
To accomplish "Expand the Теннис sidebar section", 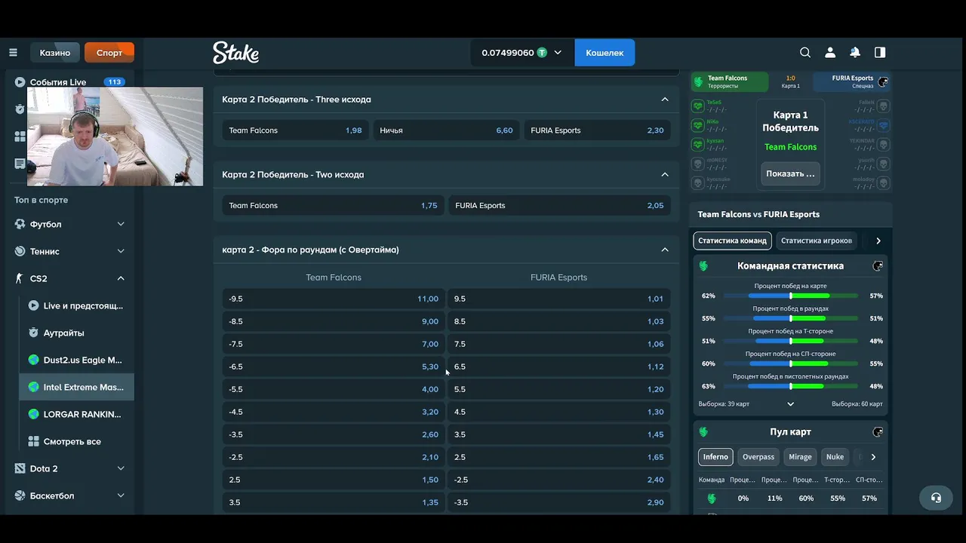I will [121, 251].
